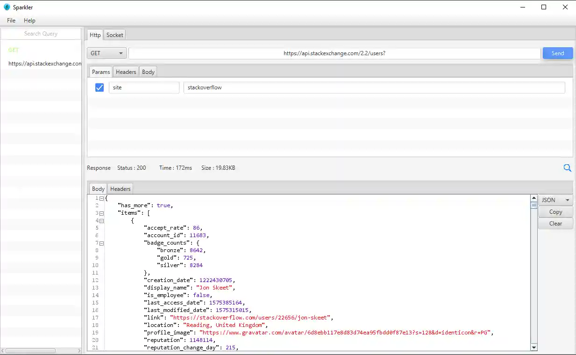Click the magnifier search icon in response bar

(567, 168)
